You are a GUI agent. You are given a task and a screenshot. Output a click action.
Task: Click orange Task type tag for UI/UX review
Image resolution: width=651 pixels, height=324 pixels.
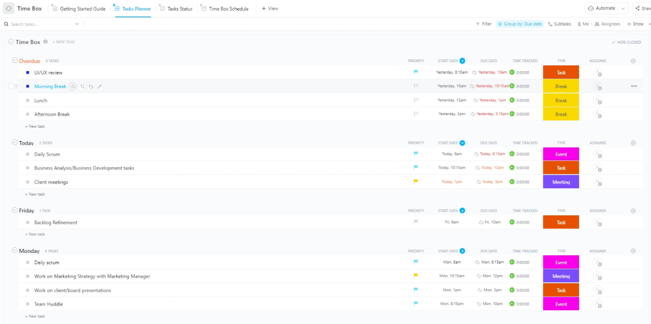561,72
